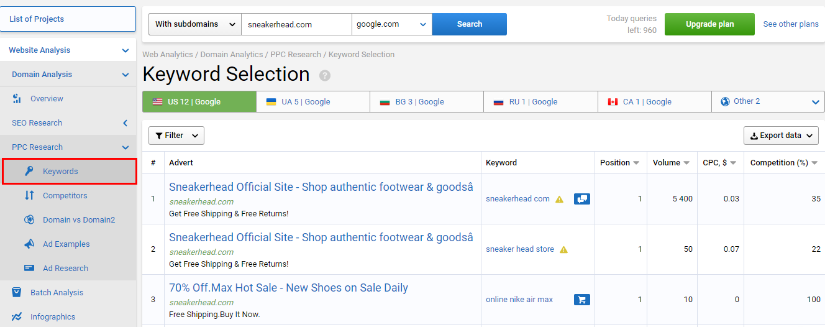Click the key icon beside Keywords
Viewport: 825px width, 327px height.
(29, 171)
